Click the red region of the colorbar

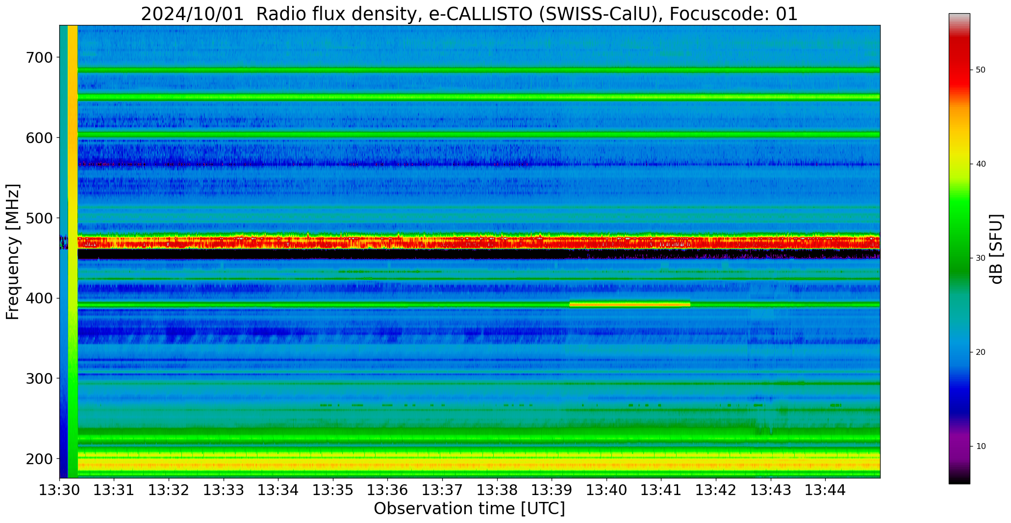click(x=959, y=64)
